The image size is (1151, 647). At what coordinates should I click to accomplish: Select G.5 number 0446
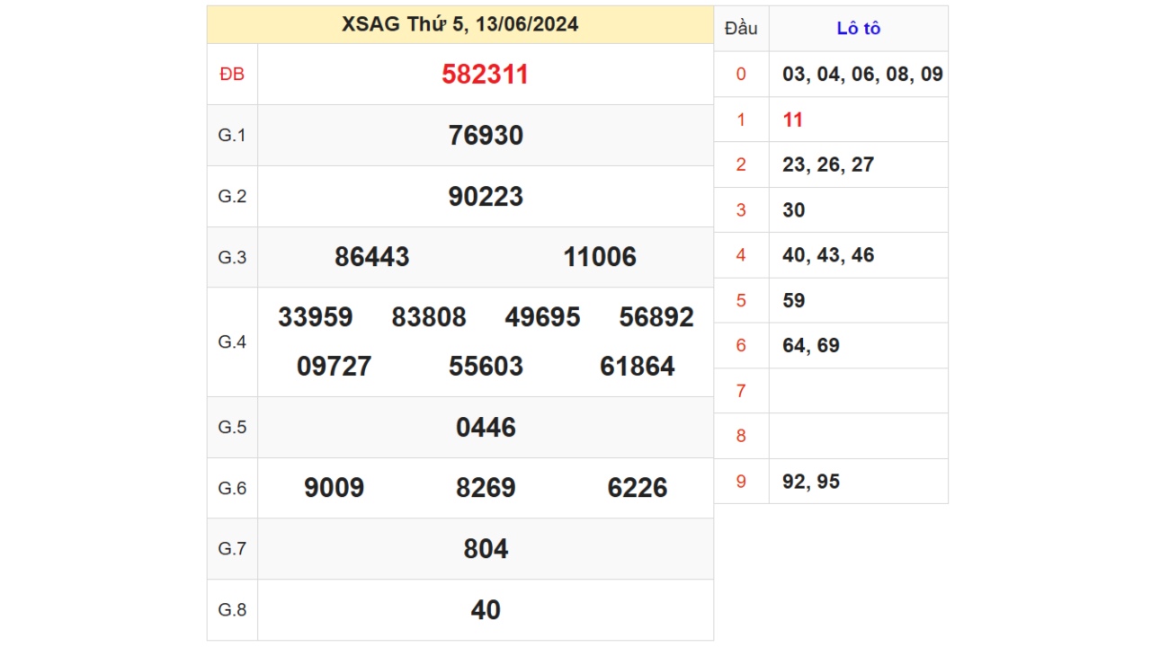pos(486,428)
